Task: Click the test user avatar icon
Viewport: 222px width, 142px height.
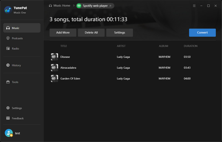Action: coord(9,133)
